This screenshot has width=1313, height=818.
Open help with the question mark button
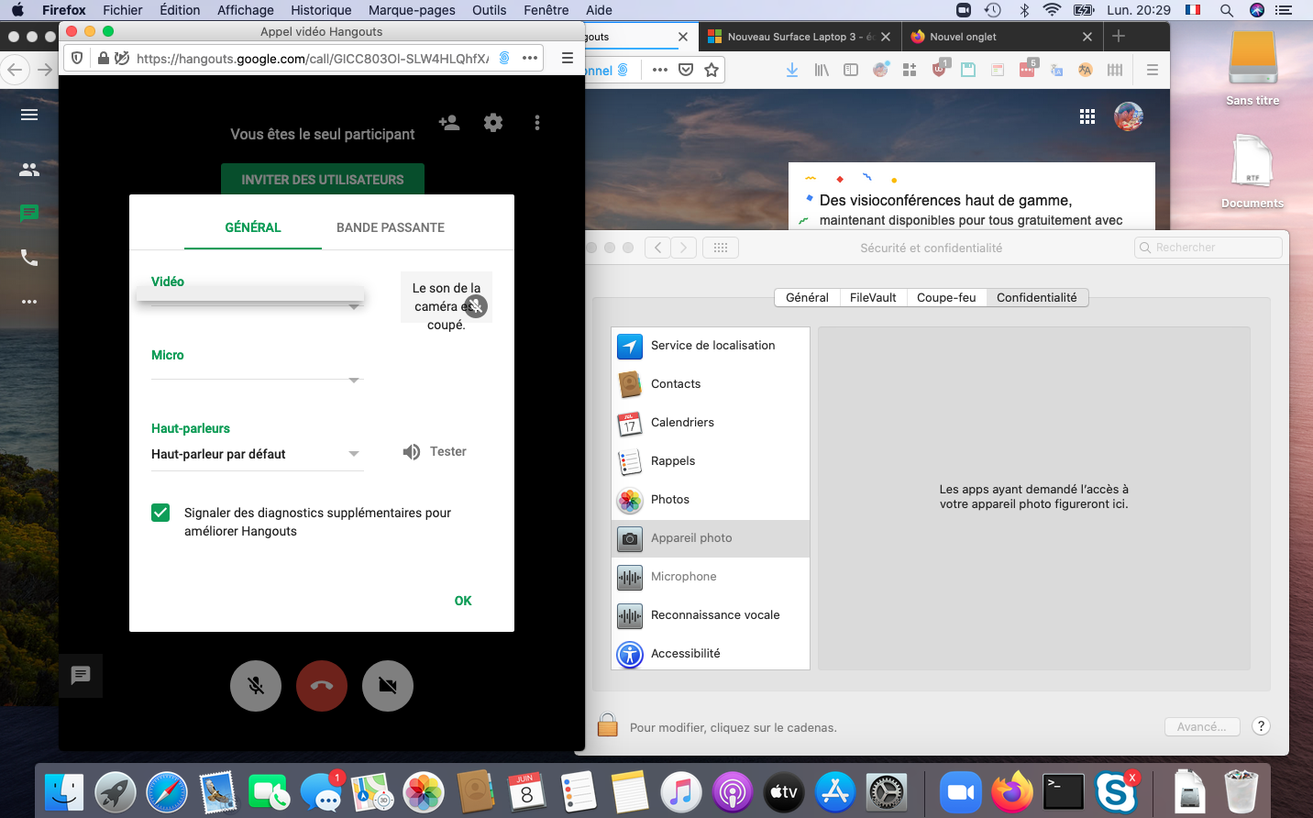(x=1262, y=726)
